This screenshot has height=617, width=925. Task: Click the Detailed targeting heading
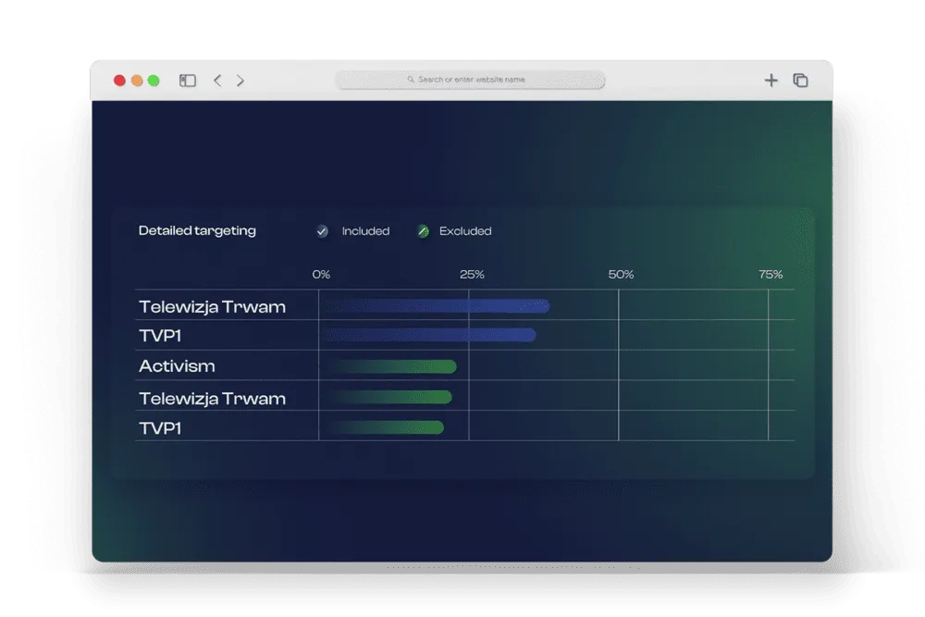pyautogui.click(x=197, y=231)
